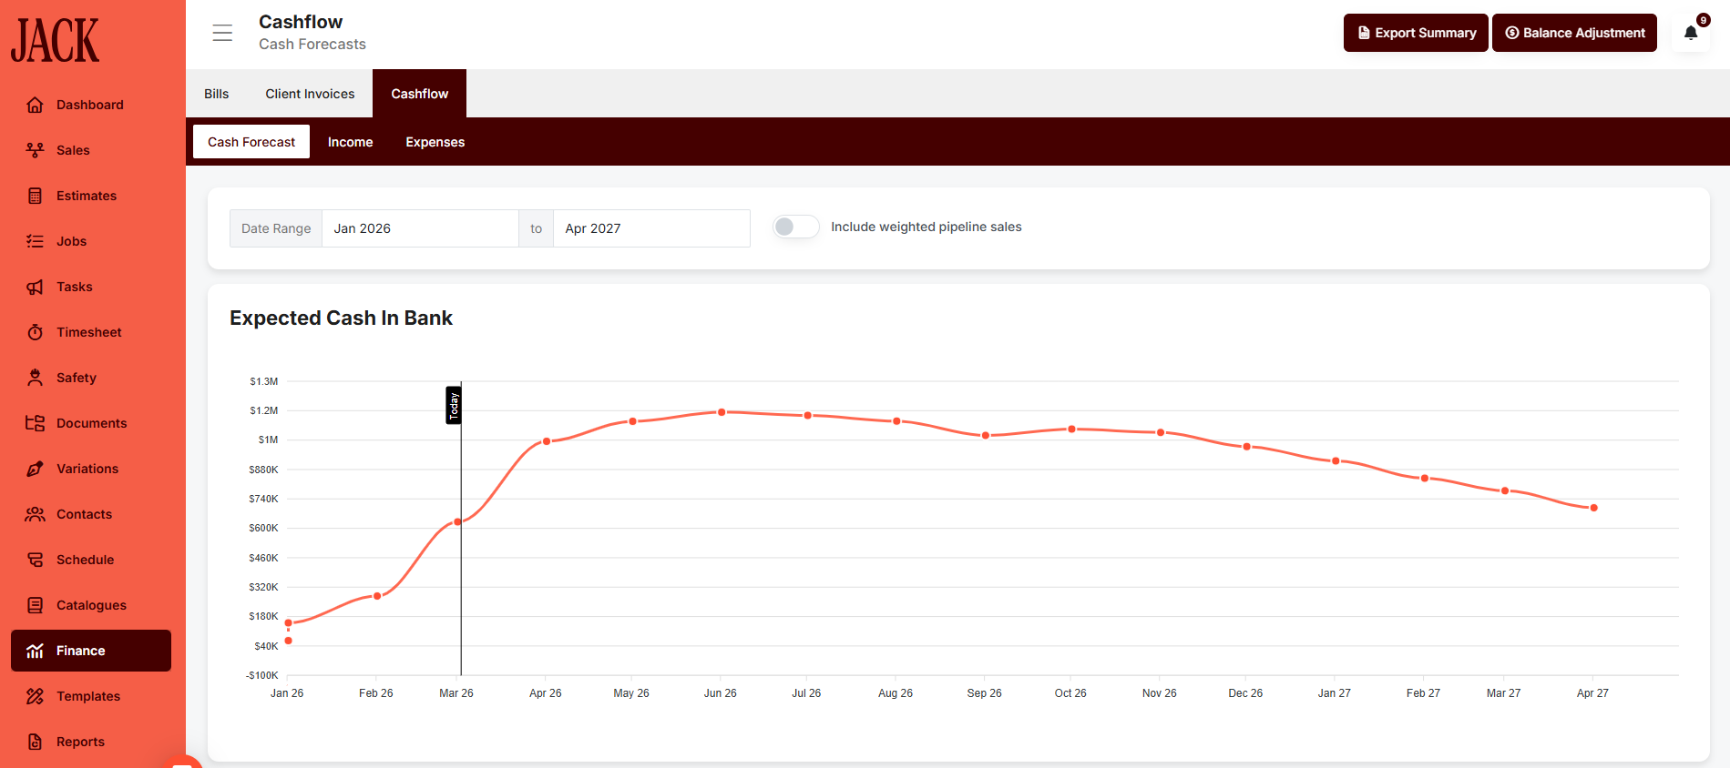This screenshot has height=768, width=1730.
Task: Click the $1.3M axis label
Action: click(264, 381)
